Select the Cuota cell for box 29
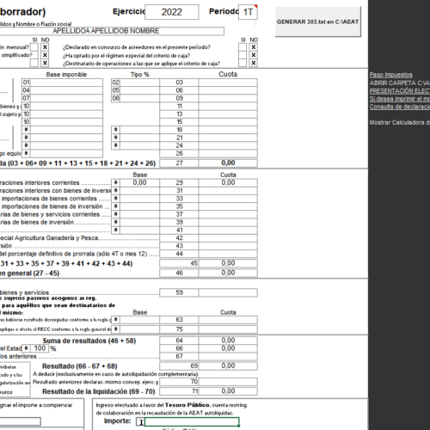 [228, 182]
